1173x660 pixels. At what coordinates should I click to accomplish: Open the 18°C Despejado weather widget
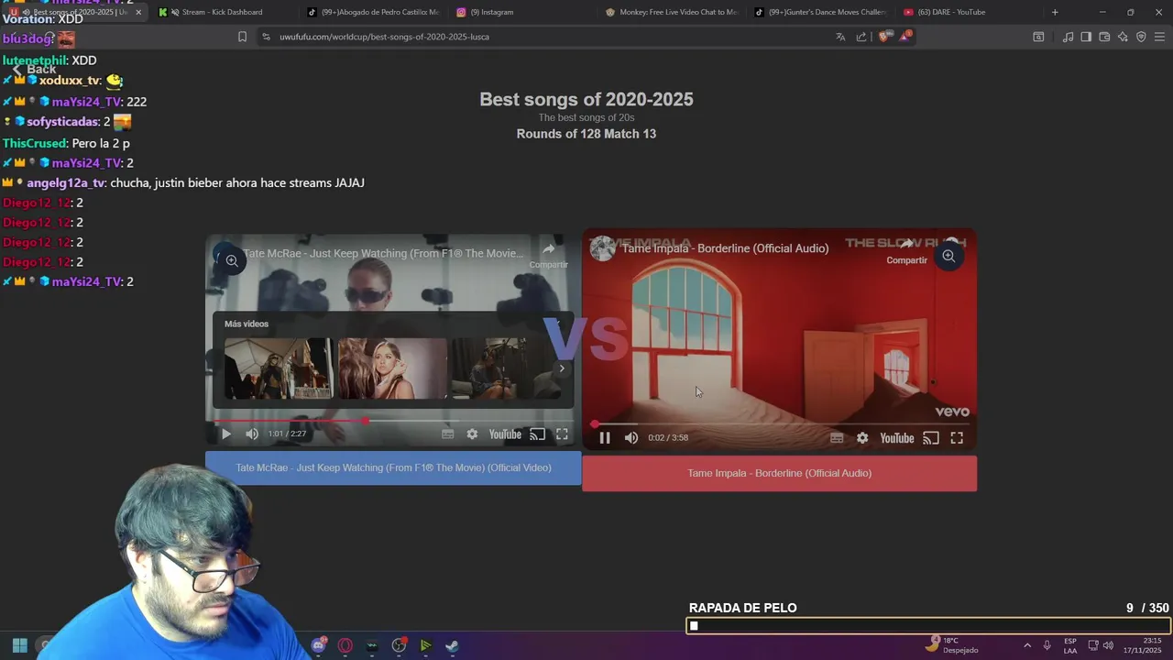coord(952,645)
